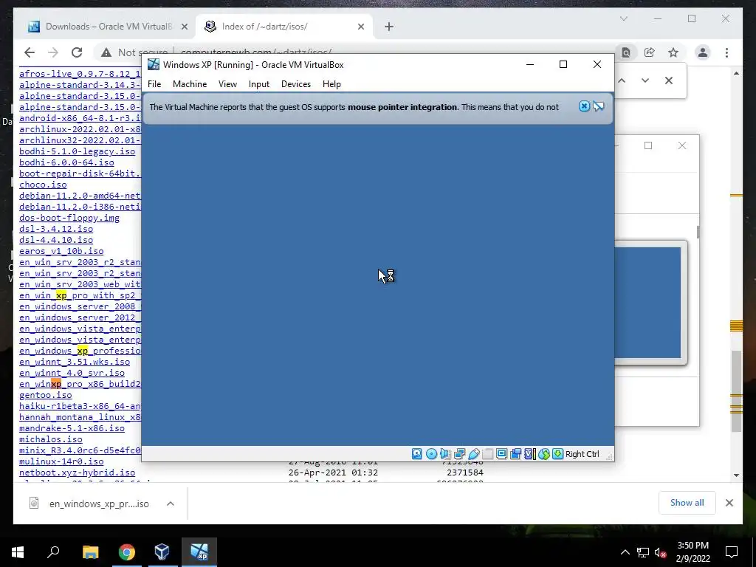Jump to previous find result

pos(622,80)
